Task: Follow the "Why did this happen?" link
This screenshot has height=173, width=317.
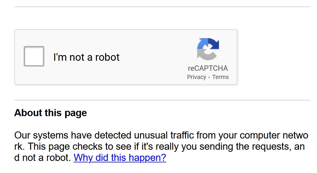Action: 120,158
